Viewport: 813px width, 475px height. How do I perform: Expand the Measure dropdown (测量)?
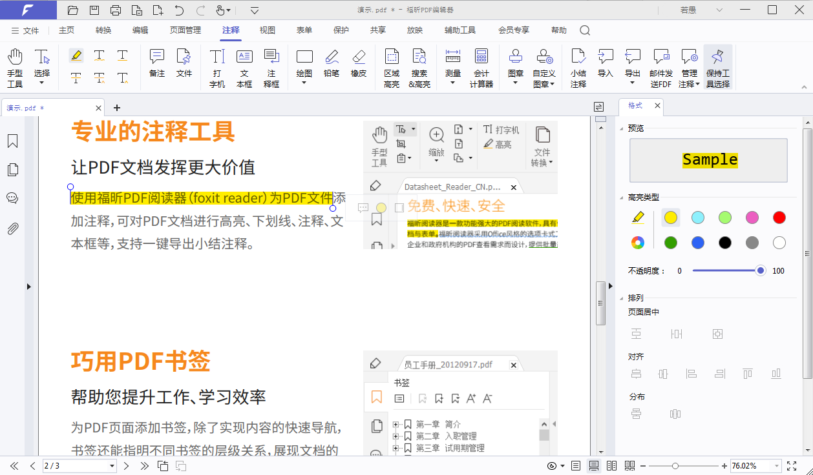coord(453,82)
